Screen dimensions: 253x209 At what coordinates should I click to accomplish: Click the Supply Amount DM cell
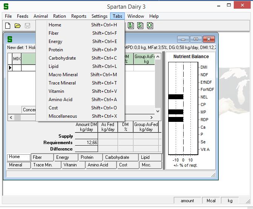click(86, 136)
